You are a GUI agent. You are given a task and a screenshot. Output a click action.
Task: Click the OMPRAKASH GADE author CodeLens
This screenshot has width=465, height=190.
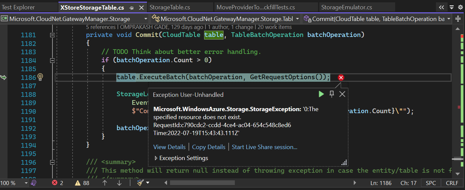(162, 27)
